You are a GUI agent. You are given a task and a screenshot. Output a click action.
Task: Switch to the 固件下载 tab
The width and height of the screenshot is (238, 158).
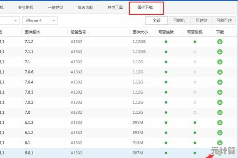148,8
